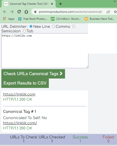
Task: Open a new tab with the plus icon
Action: click(x=61, y=4)
